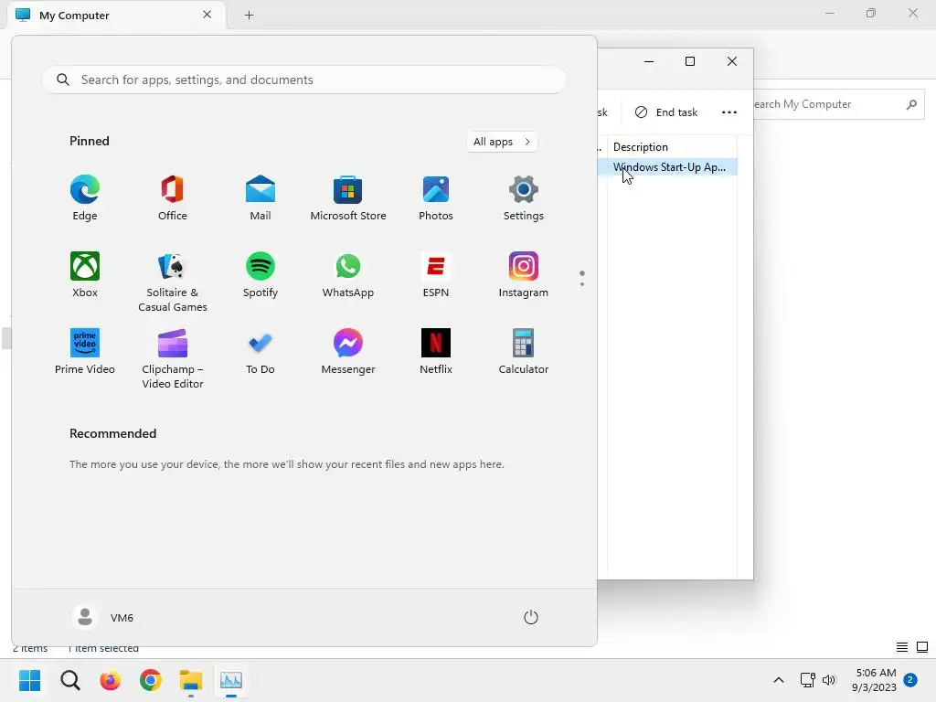Click the power button in Start menu
The width and height of the screenshot is (936, 702).
click(531, 617)
